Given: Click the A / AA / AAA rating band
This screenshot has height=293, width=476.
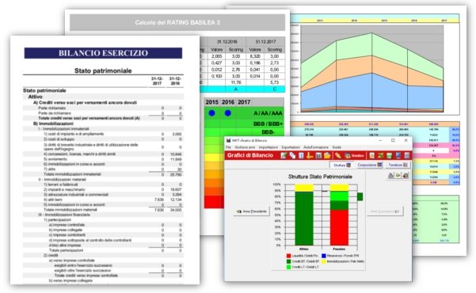Looking at the screenshot, I should click(245, 113).
